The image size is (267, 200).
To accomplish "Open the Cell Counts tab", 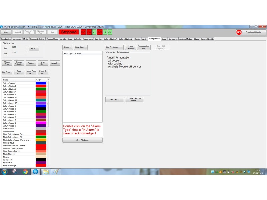I will (x=173, y=39).
